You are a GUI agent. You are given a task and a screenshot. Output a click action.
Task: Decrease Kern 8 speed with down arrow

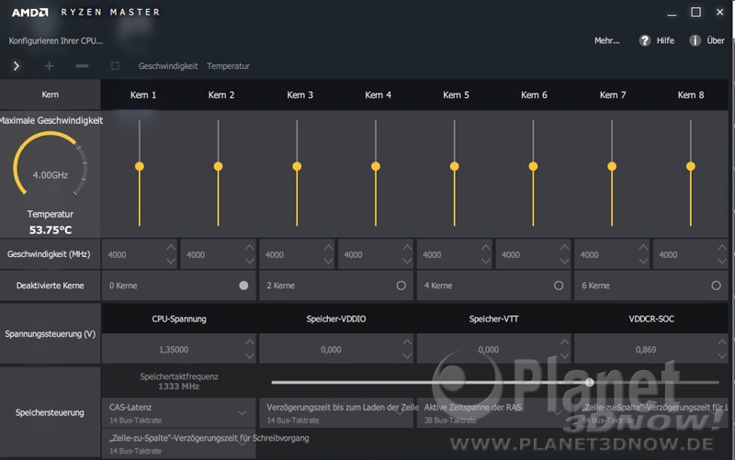point(722,262)
